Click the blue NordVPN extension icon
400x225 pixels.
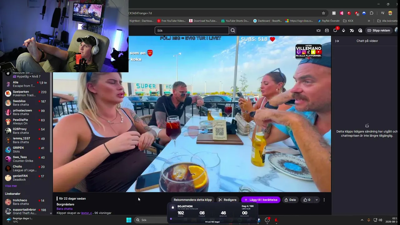[x=364, y=13]
